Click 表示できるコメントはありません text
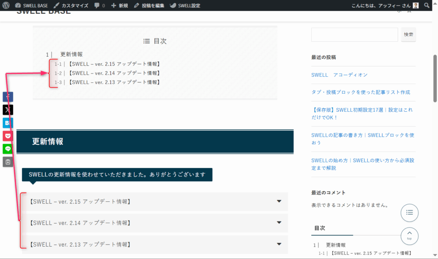The height and width of the screenshot is (259, 438). click(350, 205)
